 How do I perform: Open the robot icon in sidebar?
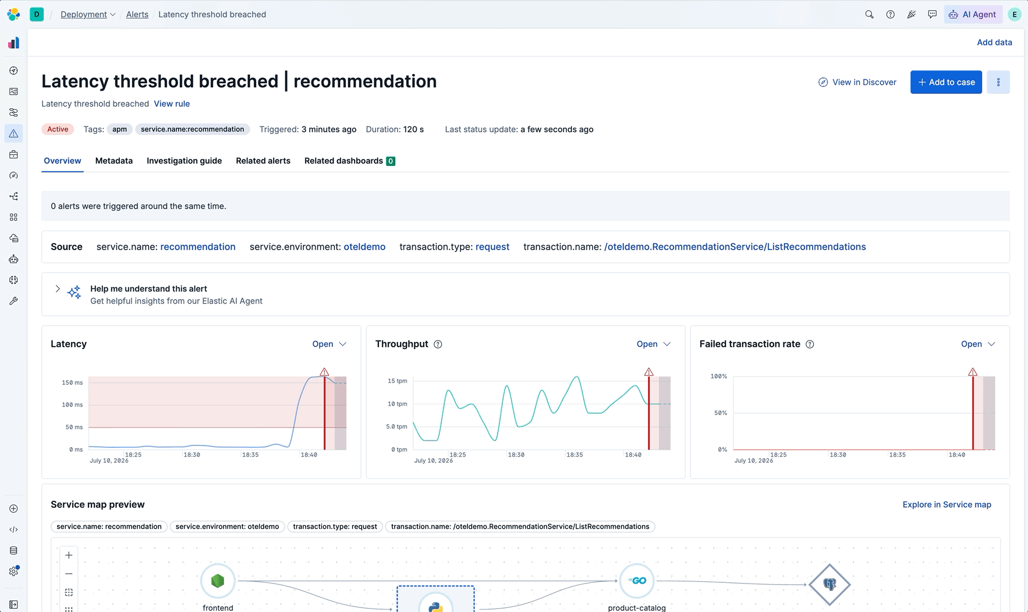click(x=13, y=259)
